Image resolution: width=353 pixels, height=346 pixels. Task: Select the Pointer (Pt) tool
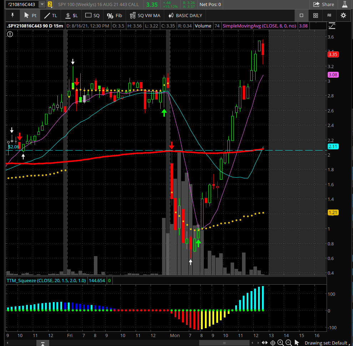pos(30,15)
